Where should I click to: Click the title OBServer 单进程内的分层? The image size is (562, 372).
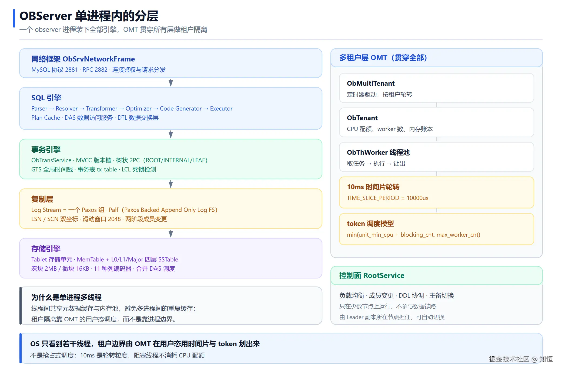[x=89, y=16]
